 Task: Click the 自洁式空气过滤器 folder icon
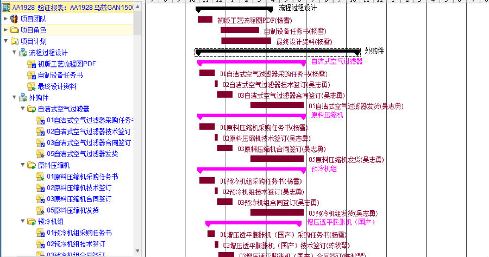point(32,109)
